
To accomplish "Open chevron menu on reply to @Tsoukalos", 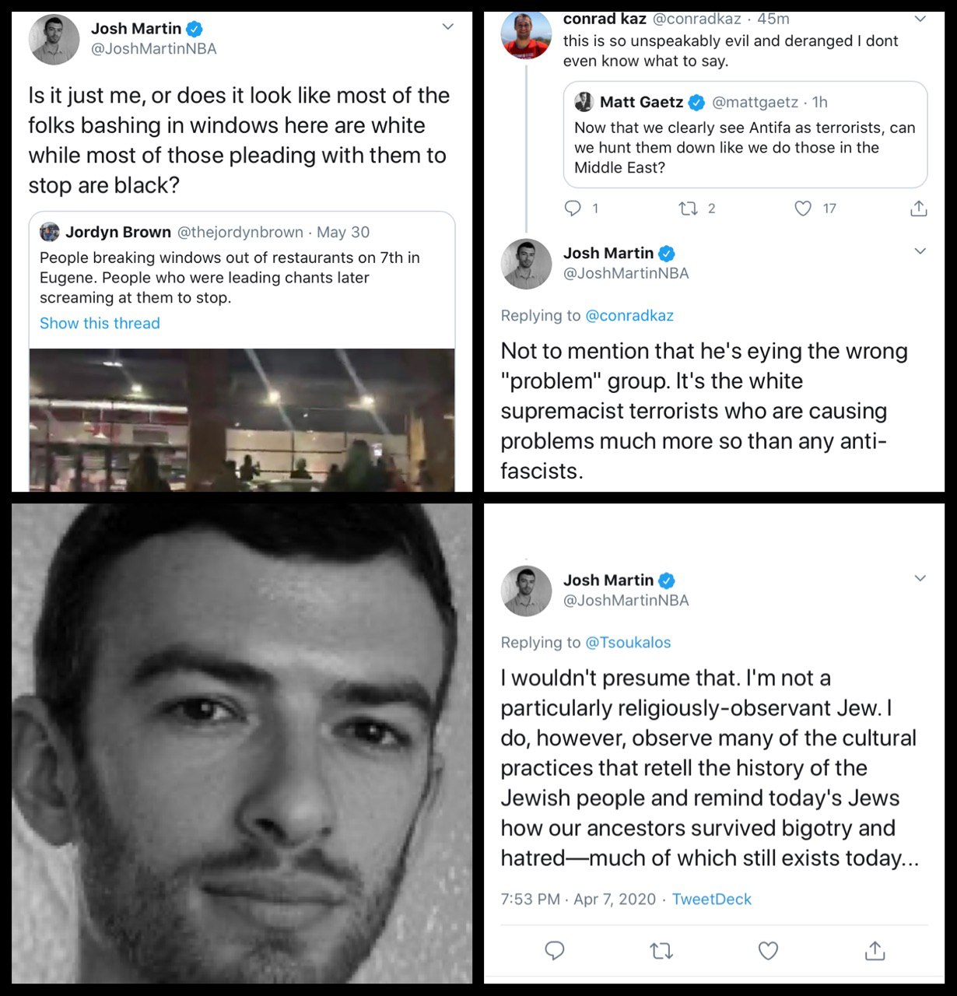I will [x=920, y=578].
